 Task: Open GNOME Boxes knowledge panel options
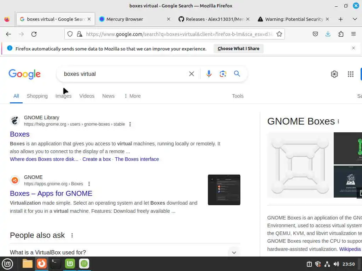click(338, 121)
